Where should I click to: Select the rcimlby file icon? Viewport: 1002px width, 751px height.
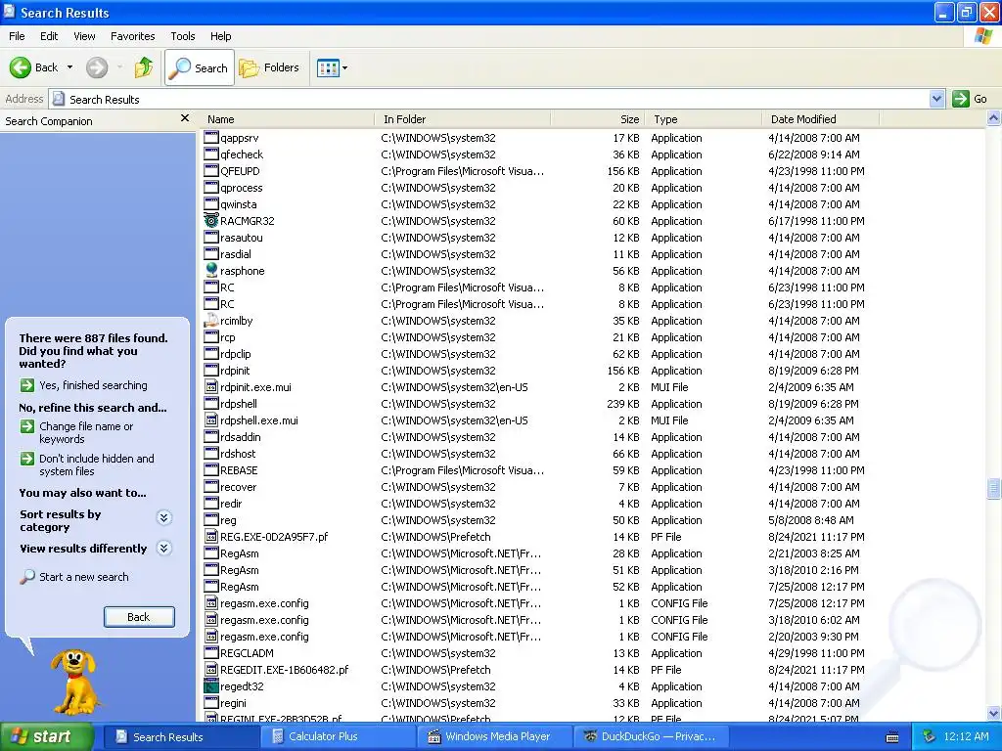[211, 321]
